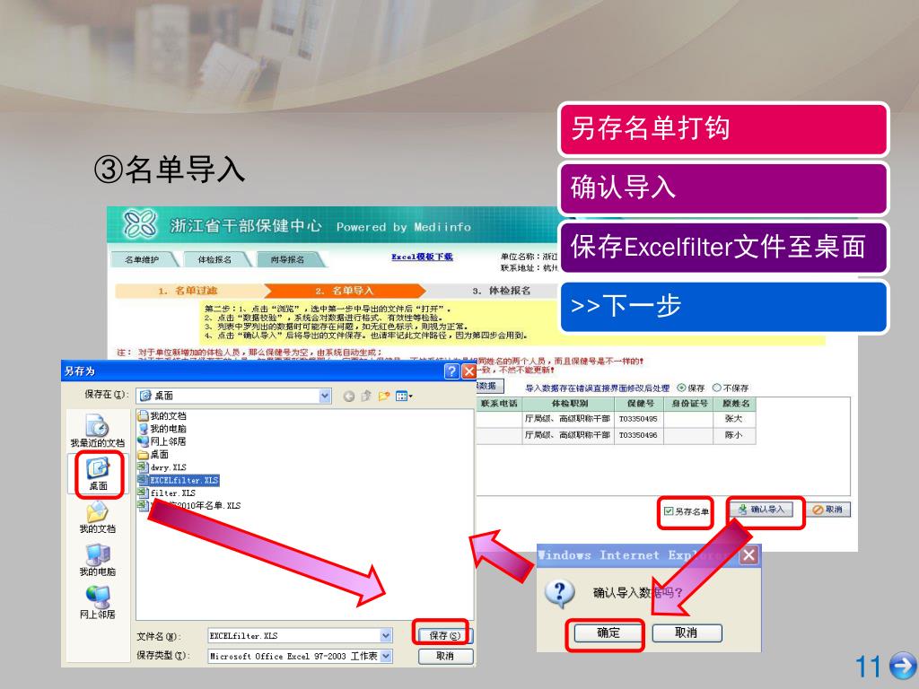
Task: Select the 2010年名单.XLS file
Action: click(188, 505)
